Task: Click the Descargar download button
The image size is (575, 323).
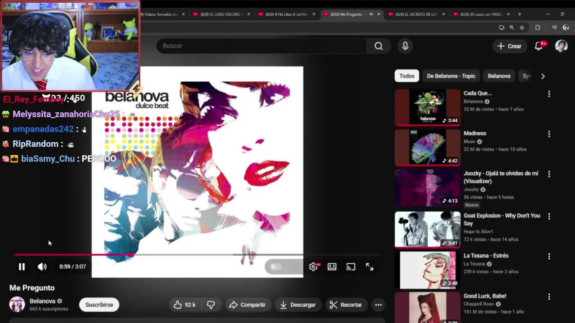Action: click(x=298, y=305)
